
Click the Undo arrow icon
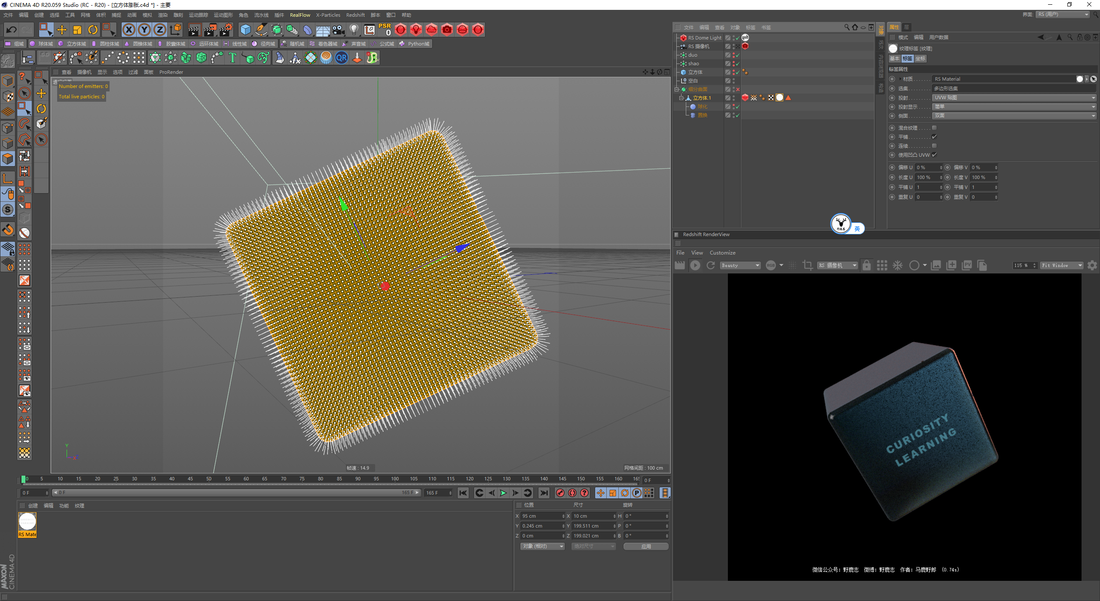click(x=12, y=30)
